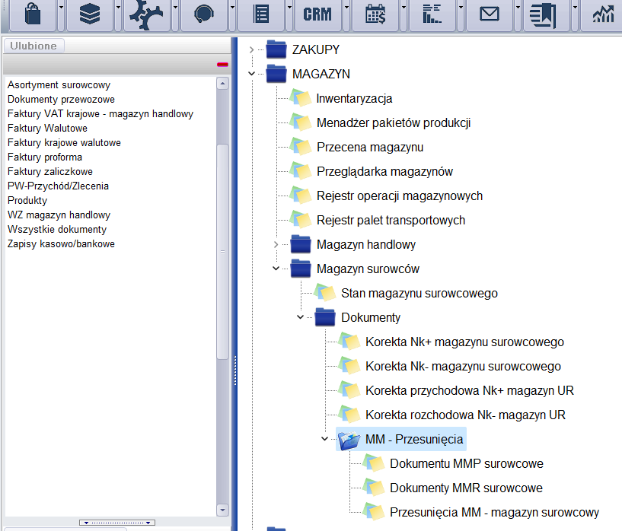This screenshot has width=622, height=531.
Task: Click favorites list scrollbar down arrow
Action: [223, 510]
